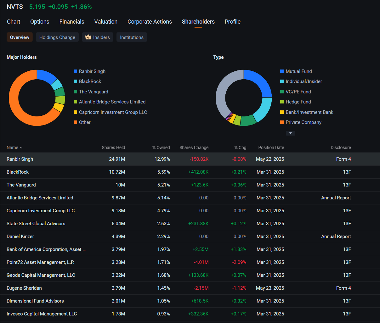Expand the Type legend down arrow
Image resolution: width=380 pixels, height=323 pixels.
(290, 133)
